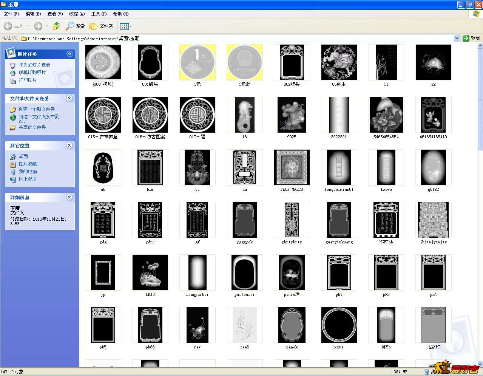Select the longpaibei thumbnail
483x376 pixels.
(x=198, y=272)
